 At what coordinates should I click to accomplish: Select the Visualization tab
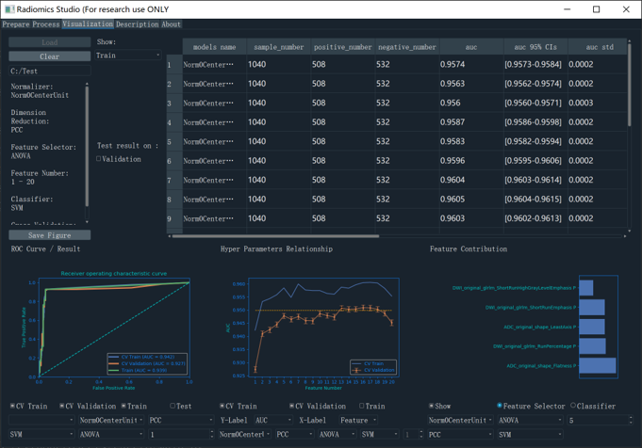(x=88, y=24)
